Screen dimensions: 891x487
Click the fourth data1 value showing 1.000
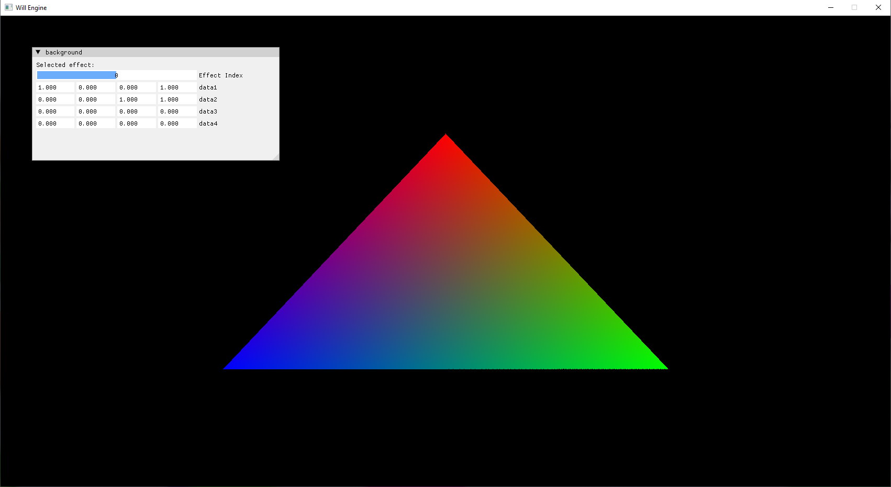coord(177,87)
